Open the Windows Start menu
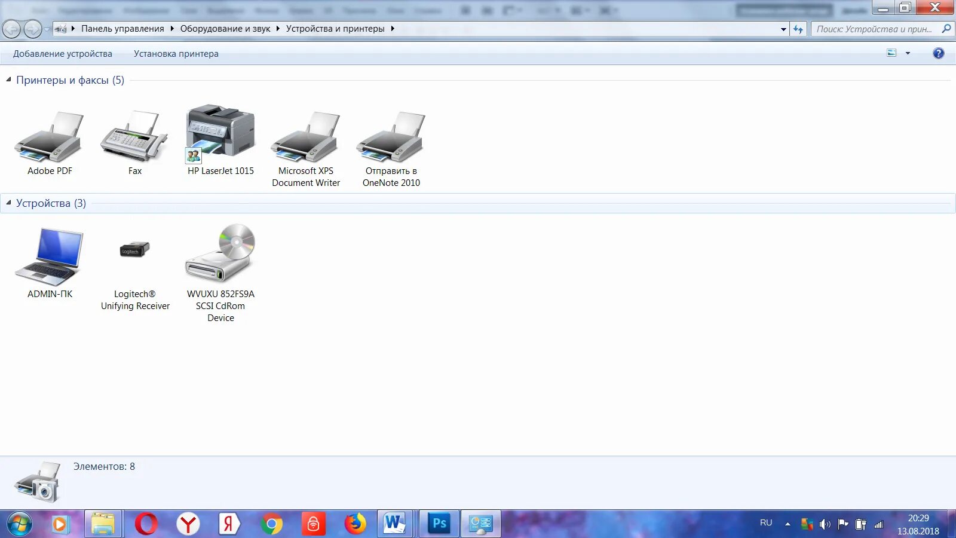 (x=19, y=524)
